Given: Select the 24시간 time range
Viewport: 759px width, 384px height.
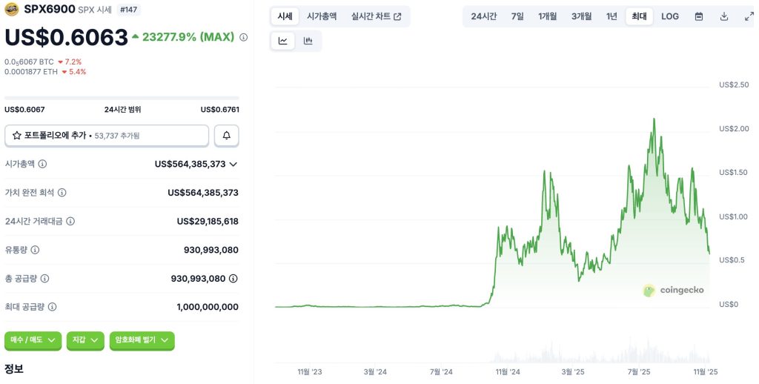Looking at the screenshot, I should pos(483,16).
